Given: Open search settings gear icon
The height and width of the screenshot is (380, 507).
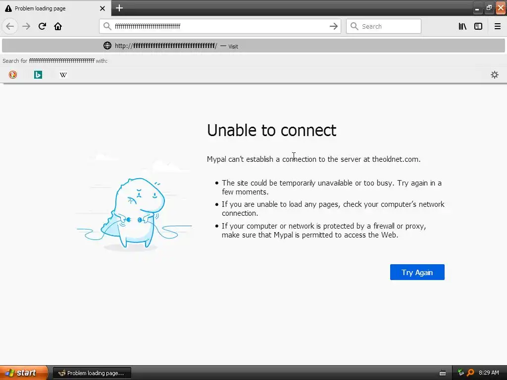Looking at the screenshot, I should (x=495, y=75).
